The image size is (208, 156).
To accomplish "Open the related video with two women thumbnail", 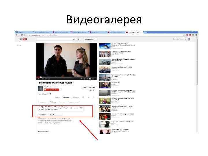I will pos(105,132).
